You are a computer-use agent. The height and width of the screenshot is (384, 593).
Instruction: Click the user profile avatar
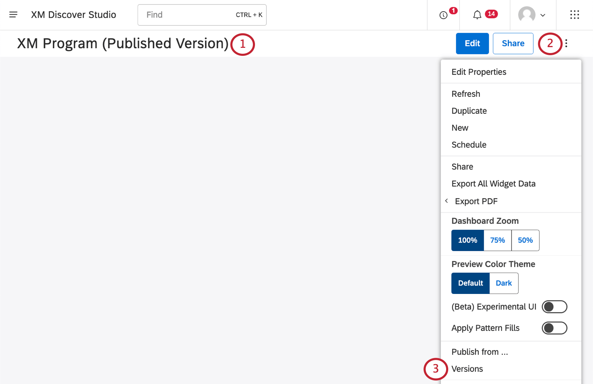click(527, 15)
